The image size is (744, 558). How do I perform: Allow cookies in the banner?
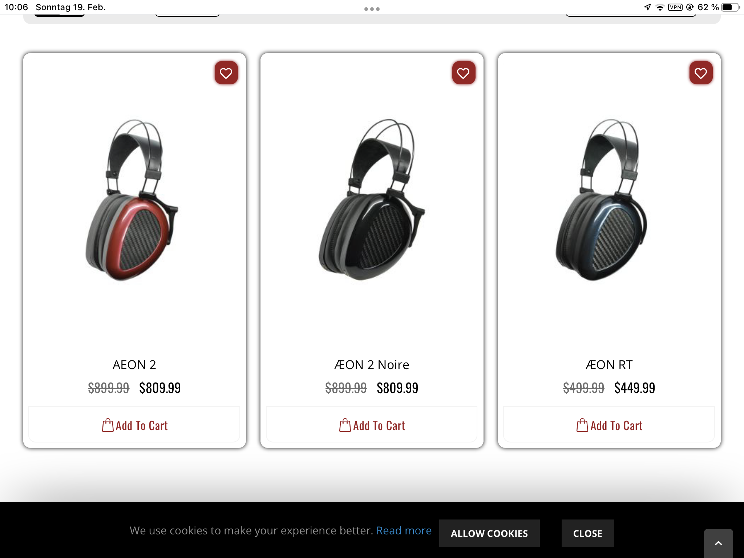click(x=489, y=533)
